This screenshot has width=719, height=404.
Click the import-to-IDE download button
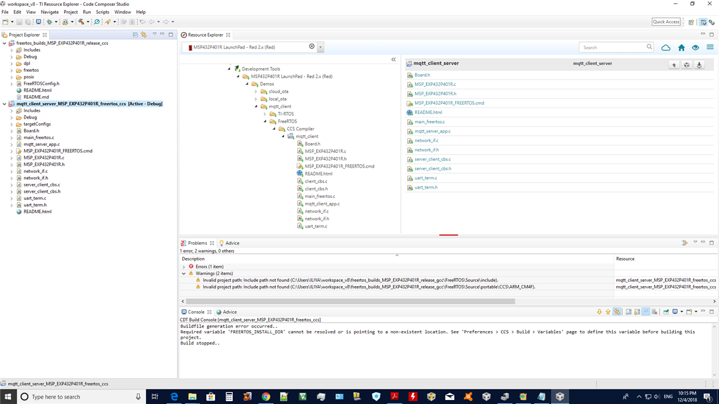click(699, 65)
